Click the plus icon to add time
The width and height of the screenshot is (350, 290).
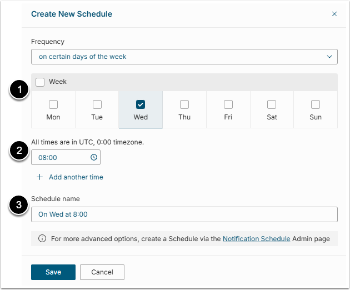tap(39, 177)
